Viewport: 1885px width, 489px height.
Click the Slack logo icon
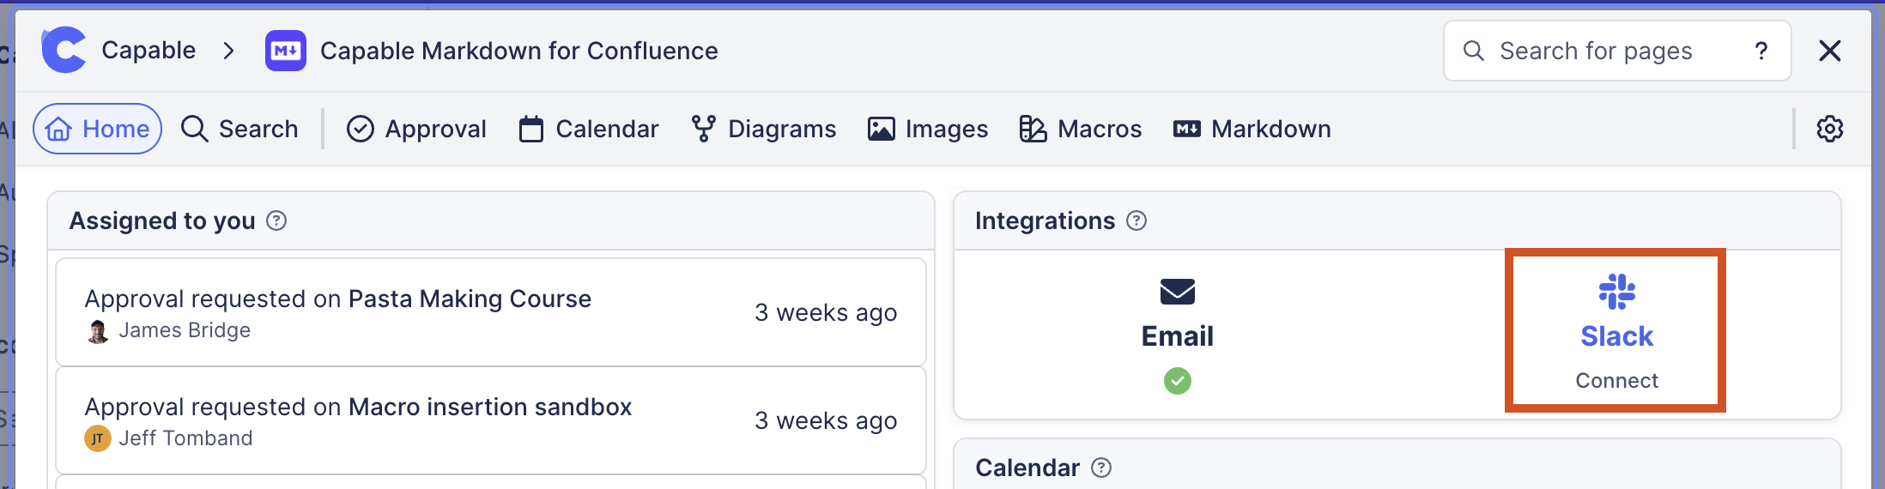point(1616,292)
